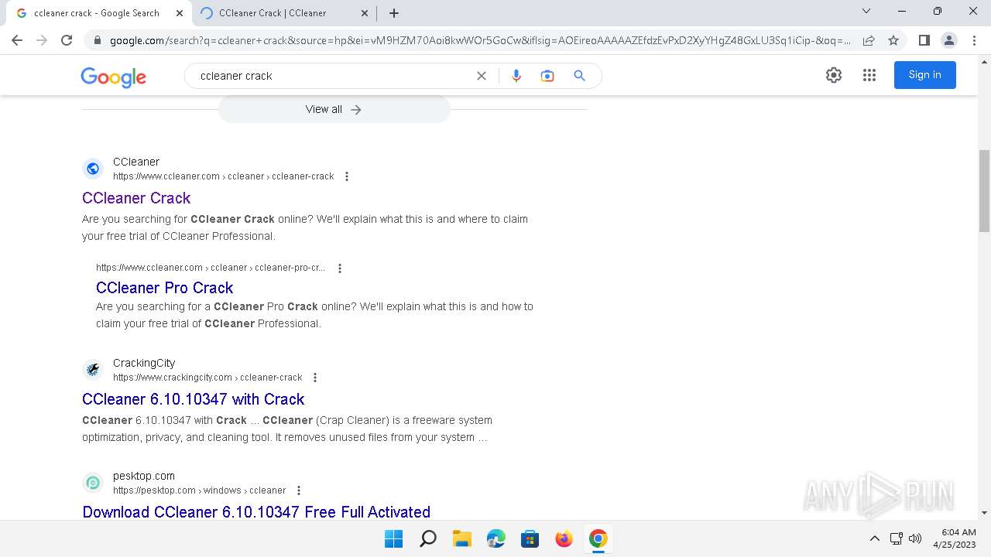
Task: Open Windows Start menu
Action: [394, 538]
